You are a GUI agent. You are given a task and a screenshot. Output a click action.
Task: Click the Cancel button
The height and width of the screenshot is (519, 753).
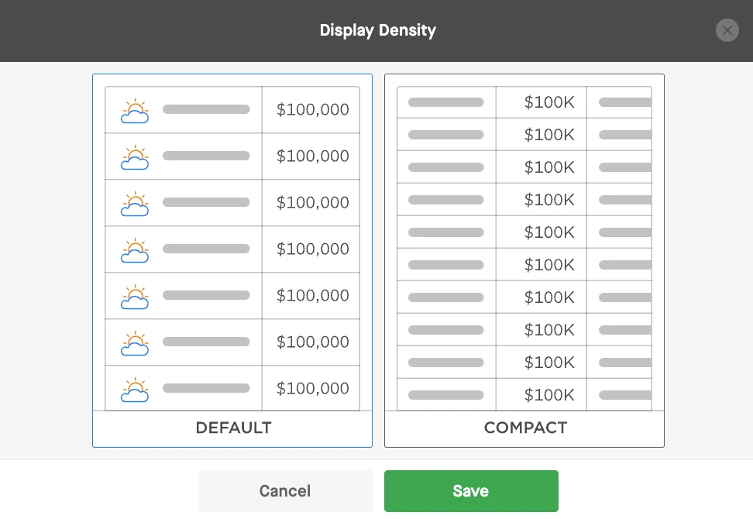coord(285,490)
